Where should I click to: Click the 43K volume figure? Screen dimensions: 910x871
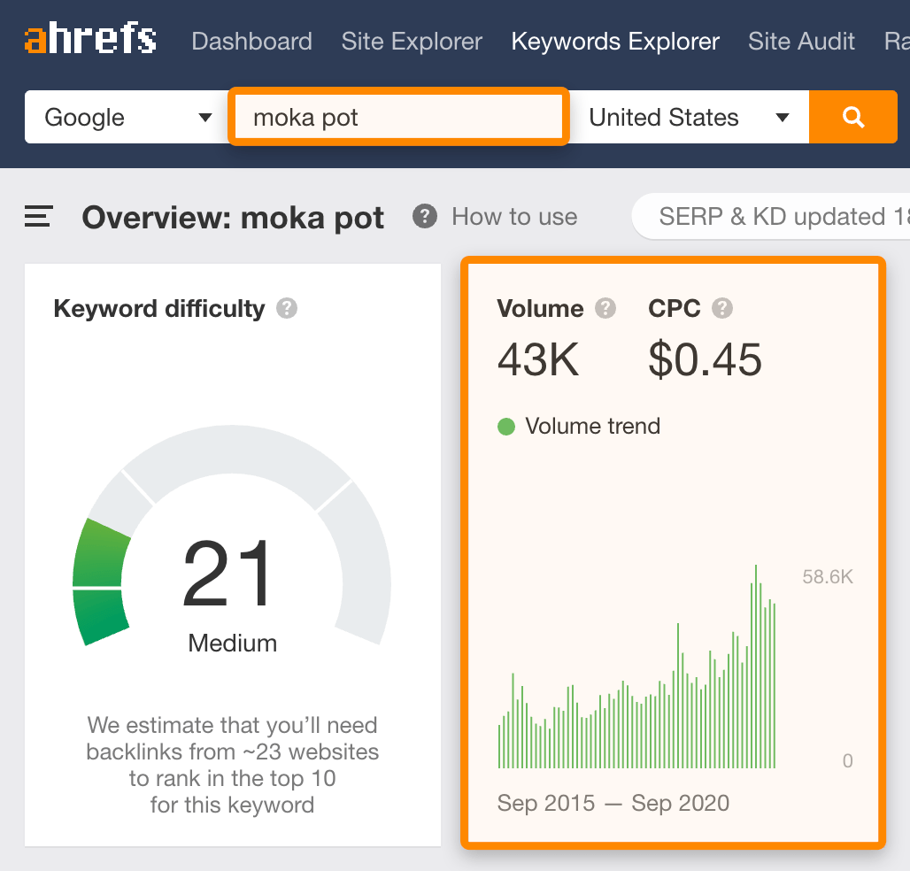tap(538, 360)
